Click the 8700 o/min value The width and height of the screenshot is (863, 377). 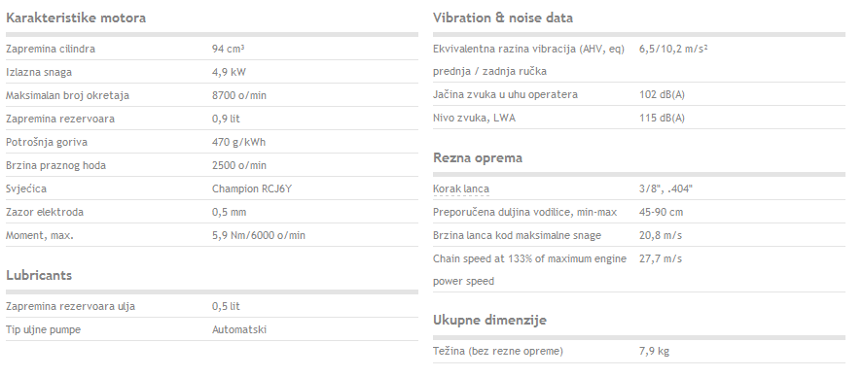239,95
